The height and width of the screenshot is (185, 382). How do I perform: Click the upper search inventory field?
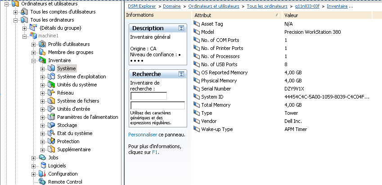(x=149, y=96)
